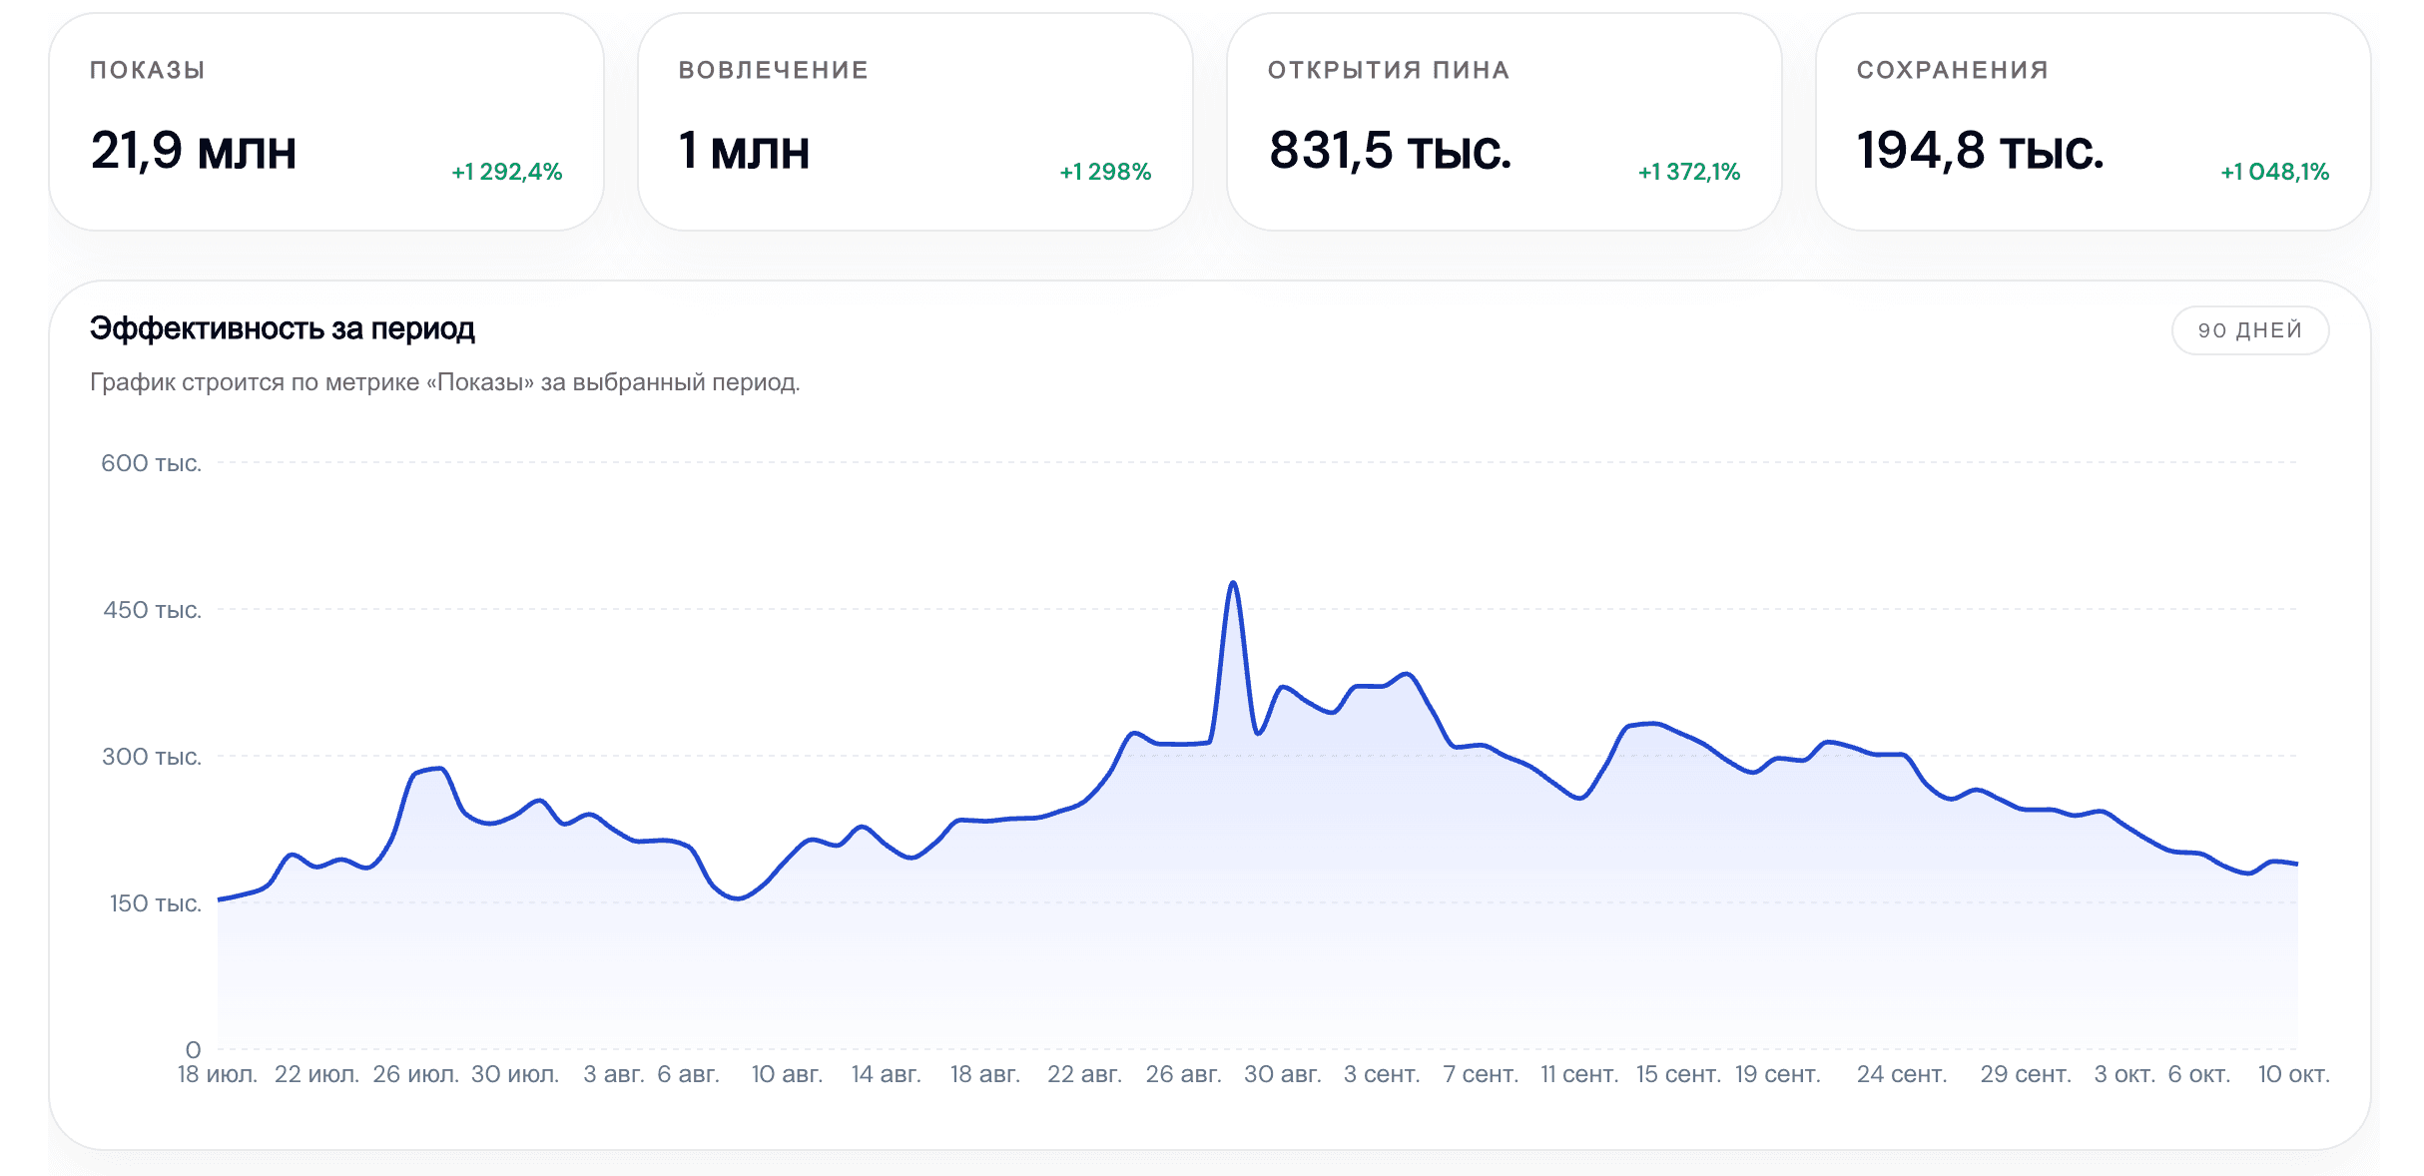Select the СОХРАНЕНИЯ card
This screenshot has width=2424, height=1176.
(2094, 122)
